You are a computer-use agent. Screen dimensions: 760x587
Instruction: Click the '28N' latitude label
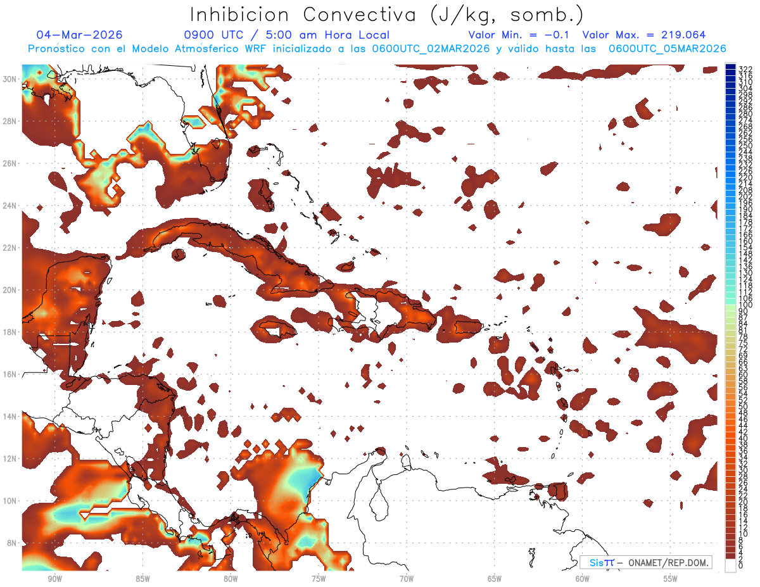11,121
